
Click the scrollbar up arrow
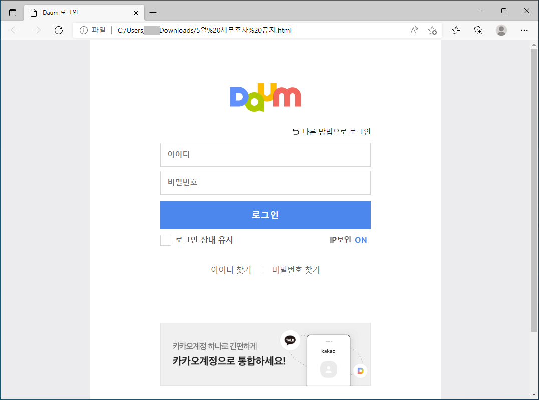534,45
